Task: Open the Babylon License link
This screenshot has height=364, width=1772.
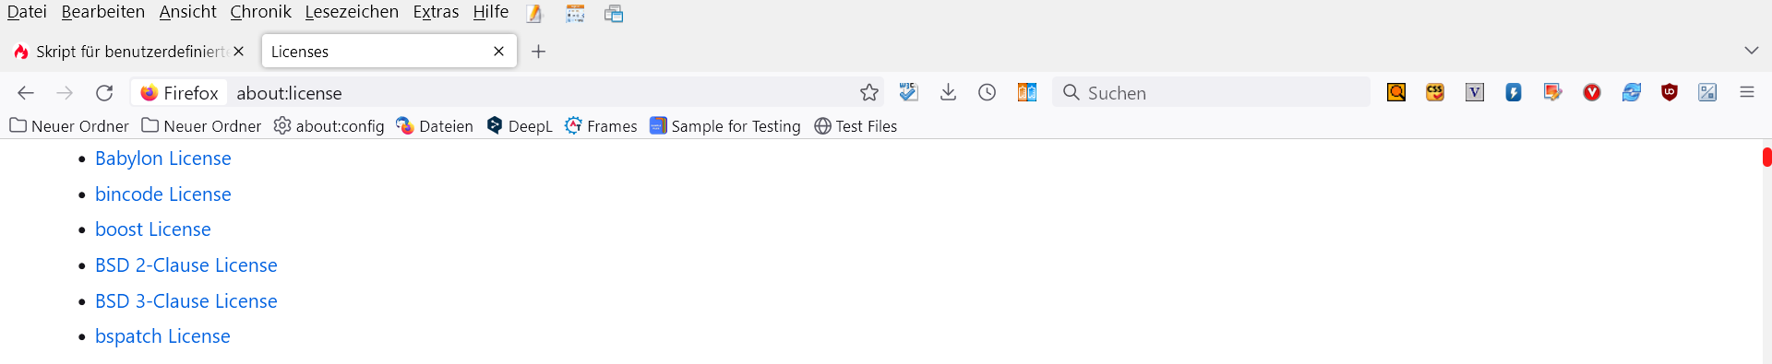Action: [x=163, y=159]
